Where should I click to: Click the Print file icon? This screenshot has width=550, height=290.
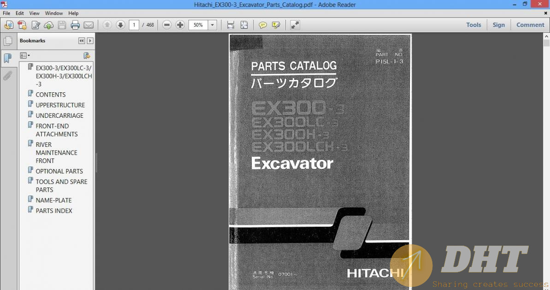tap(75, 25)
